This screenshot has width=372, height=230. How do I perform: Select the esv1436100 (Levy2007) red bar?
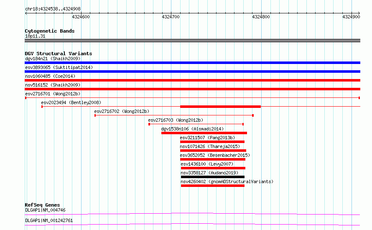pyautogui.click(x=213, y=168)
